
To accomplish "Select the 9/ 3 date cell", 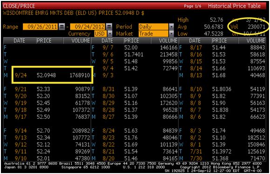I will tap(108, 75).
